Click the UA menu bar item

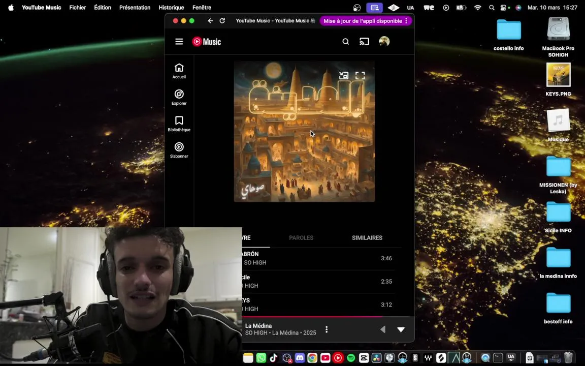click(410, 8)
